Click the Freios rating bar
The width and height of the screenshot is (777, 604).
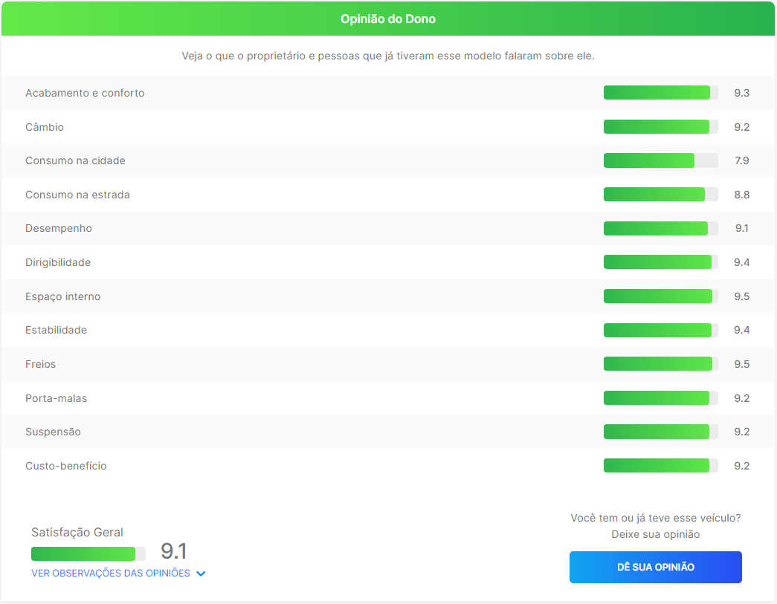click(660, 364)
